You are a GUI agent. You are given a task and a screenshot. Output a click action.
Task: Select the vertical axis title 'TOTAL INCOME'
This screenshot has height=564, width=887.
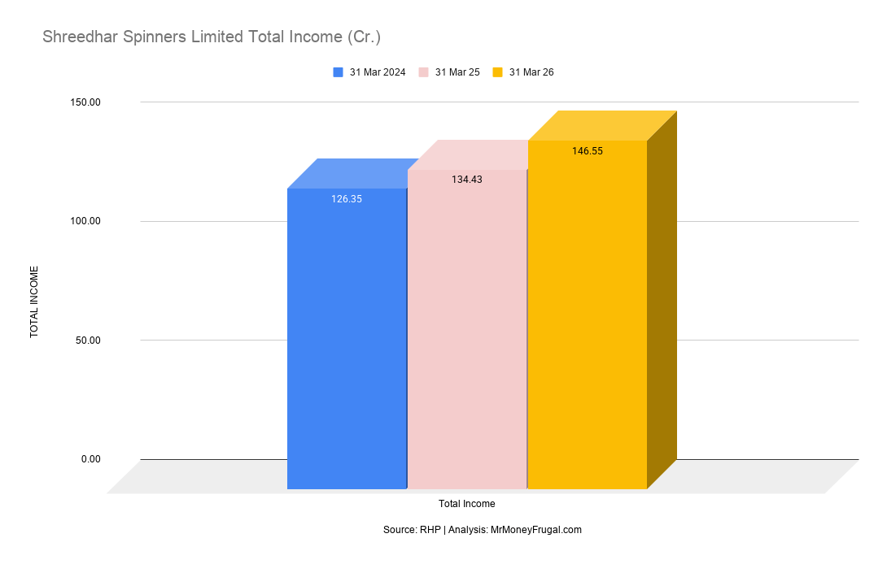(34, 302)
